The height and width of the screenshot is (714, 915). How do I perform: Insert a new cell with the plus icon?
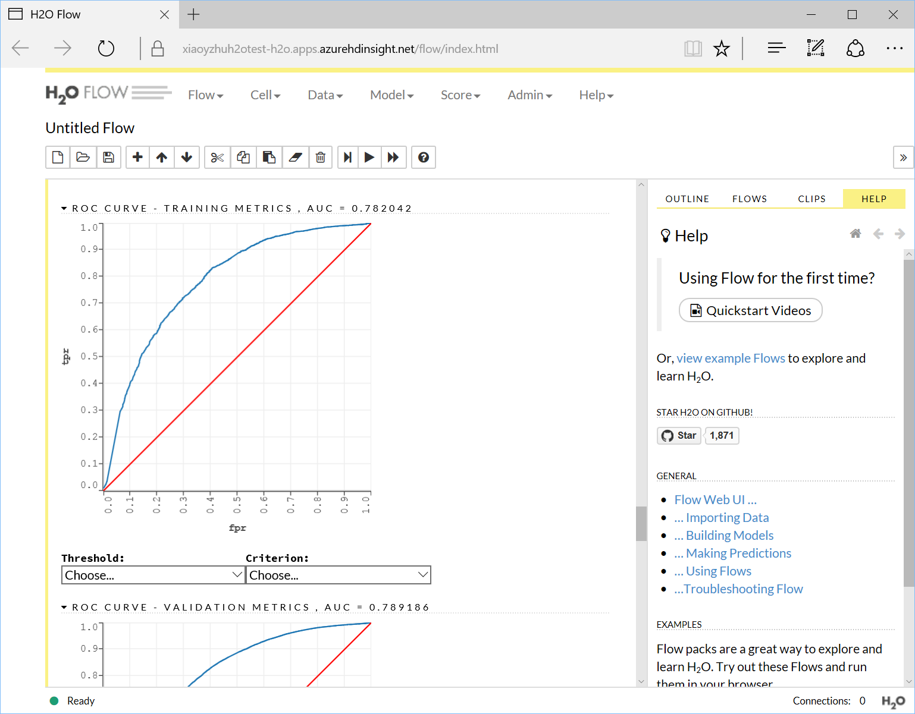tap(137, 158)
